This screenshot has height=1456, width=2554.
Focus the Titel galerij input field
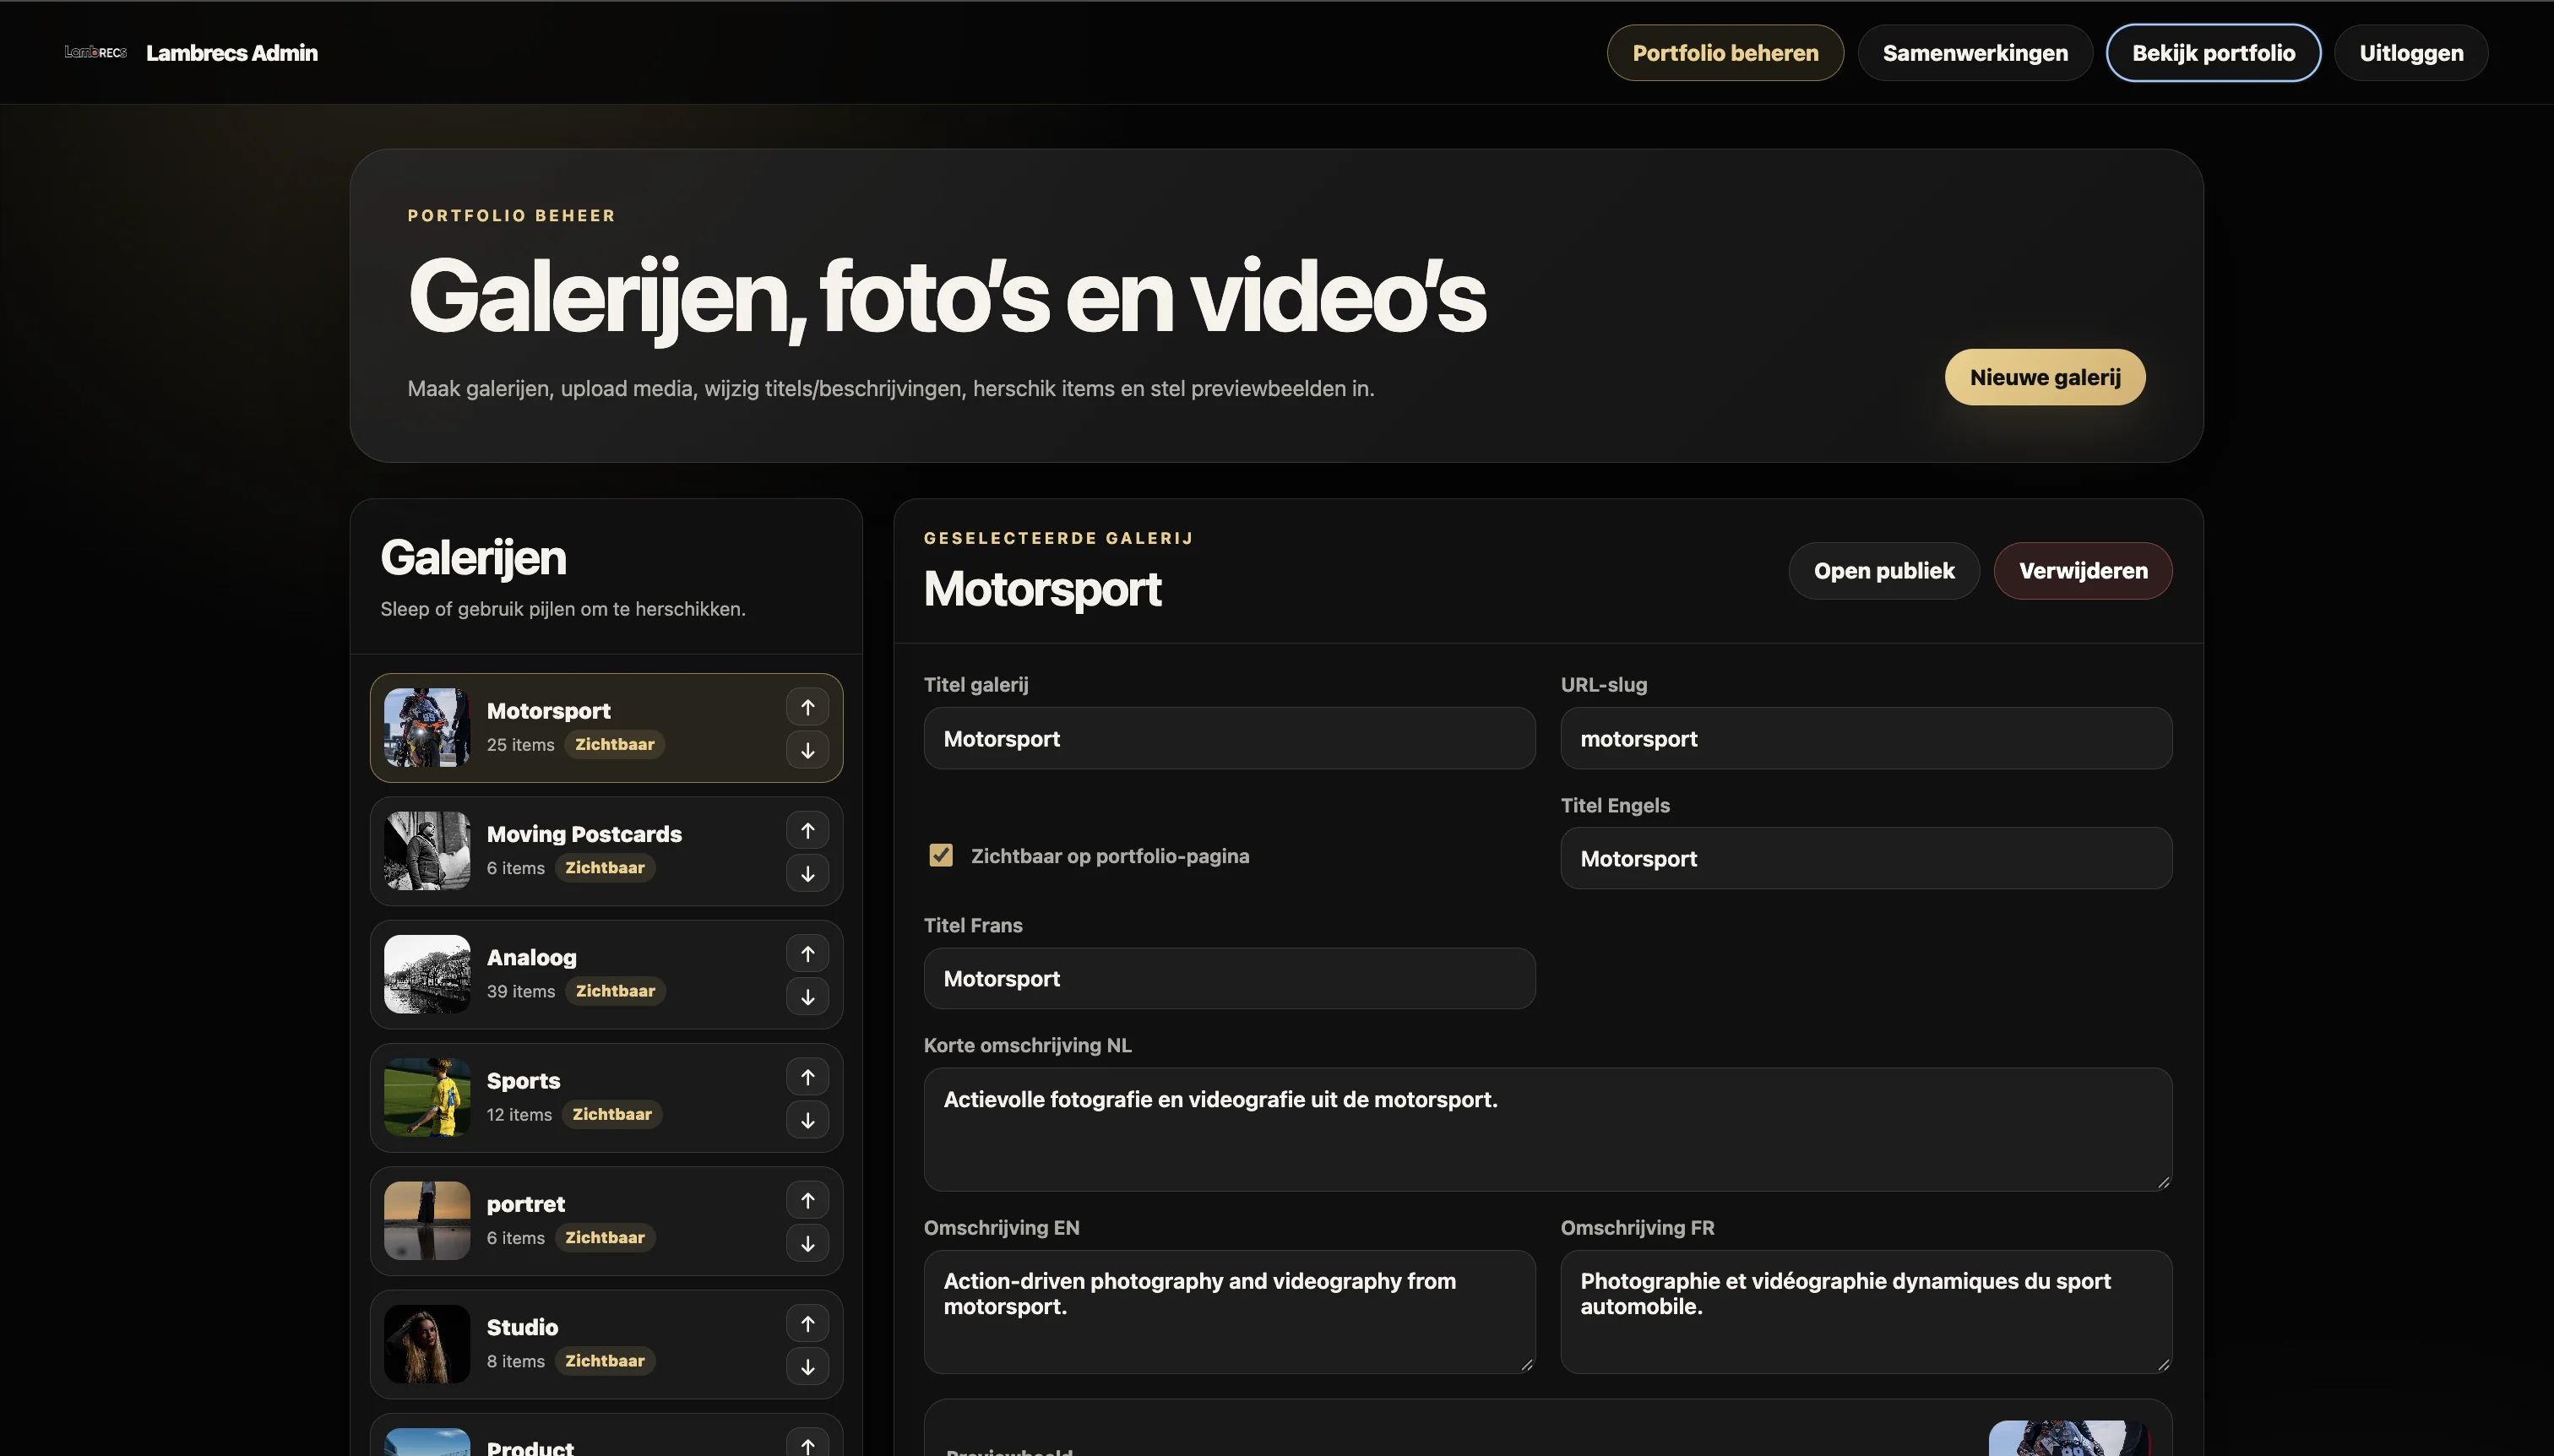point(1229,738)
